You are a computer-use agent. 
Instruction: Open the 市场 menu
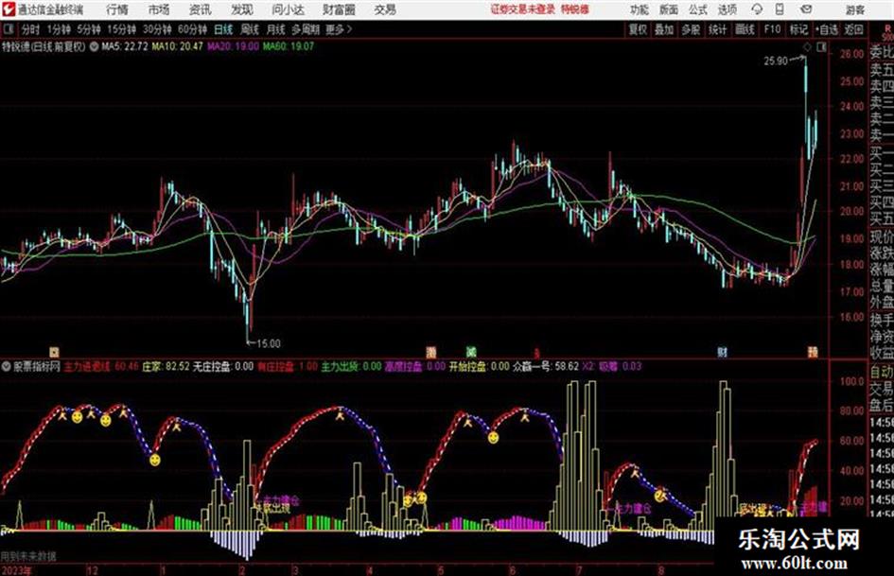point(159,9)
